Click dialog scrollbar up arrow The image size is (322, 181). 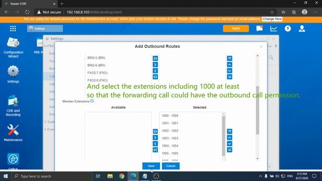tap(258, 56)
